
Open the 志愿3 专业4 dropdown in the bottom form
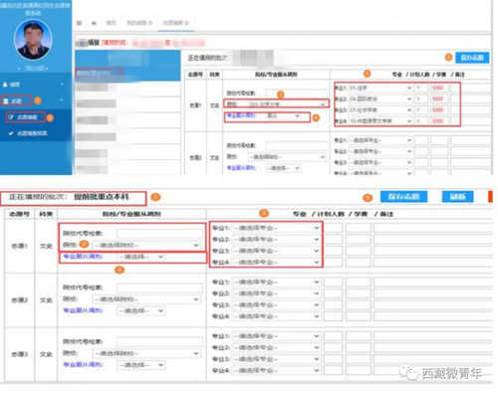(x=276, y=370)
